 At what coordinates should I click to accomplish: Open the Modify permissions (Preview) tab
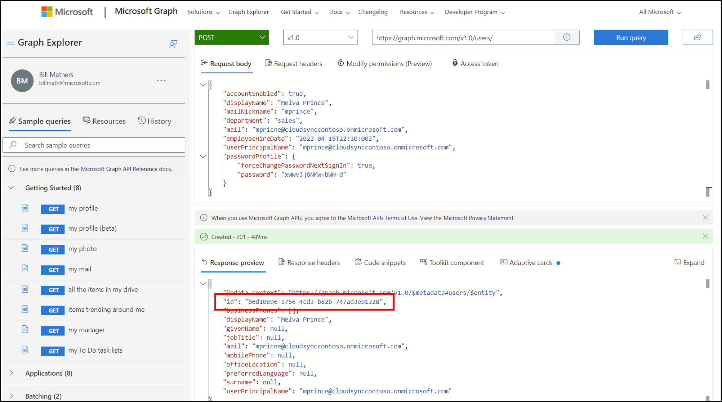(385, 64)
